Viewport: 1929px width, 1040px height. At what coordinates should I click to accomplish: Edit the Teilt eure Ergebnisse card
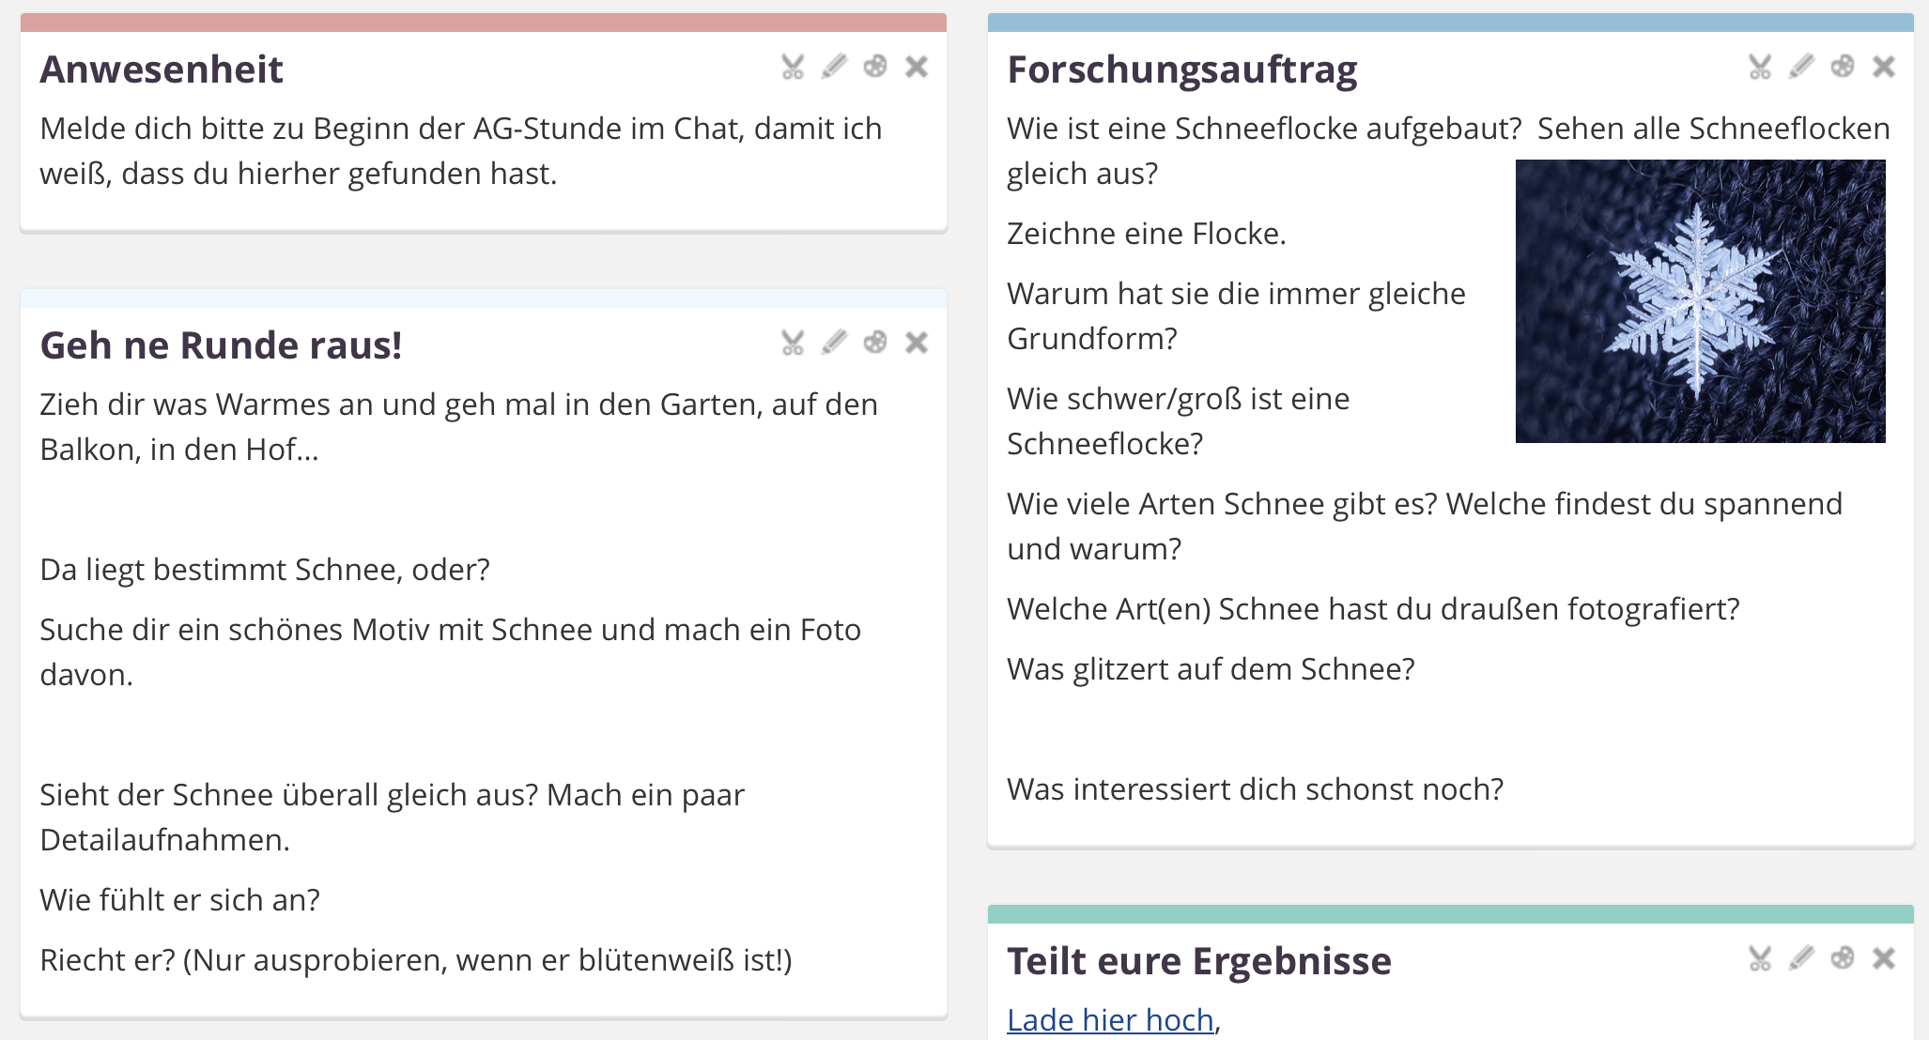pos(1801,958)
